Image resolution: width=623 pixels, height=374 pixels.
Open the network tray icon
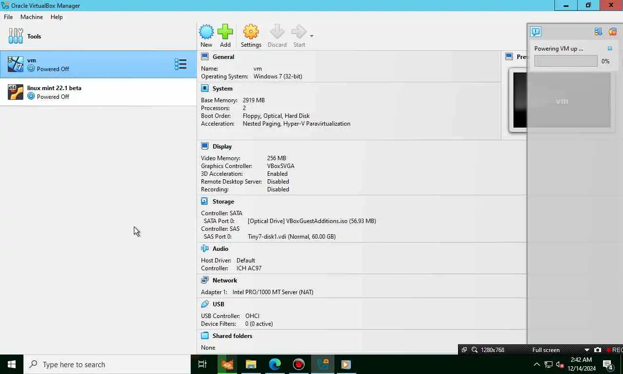coord(549,364)
